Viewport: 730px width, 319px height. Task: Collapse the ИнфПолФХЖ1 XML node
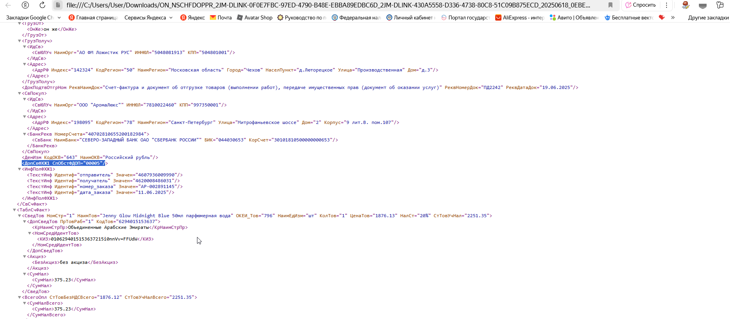pyautogui.click(x=19, y=169)
